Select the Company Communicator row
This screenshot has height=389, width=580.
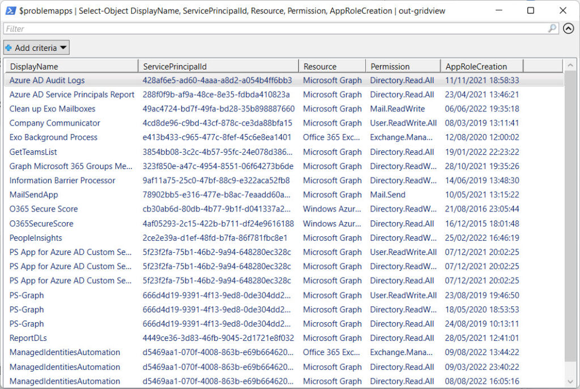(284, 123)
